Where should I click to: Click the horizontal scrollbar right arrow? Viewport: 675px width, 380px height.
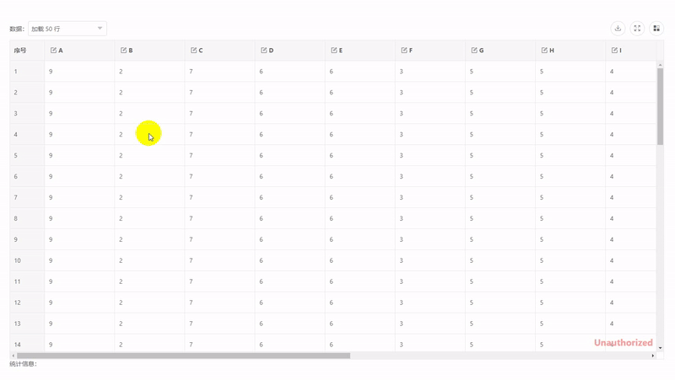tap(652, 356)
